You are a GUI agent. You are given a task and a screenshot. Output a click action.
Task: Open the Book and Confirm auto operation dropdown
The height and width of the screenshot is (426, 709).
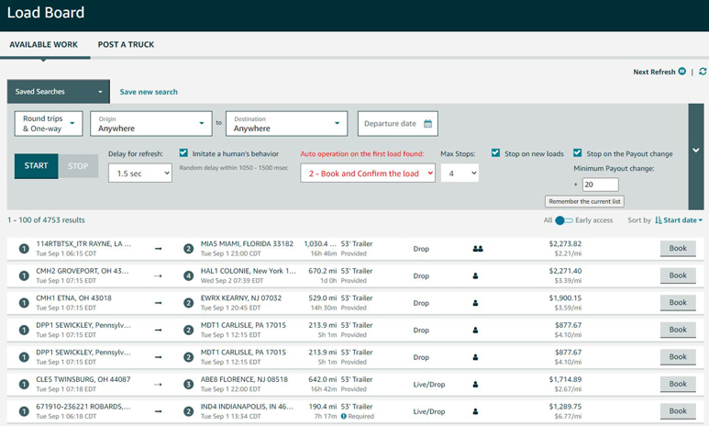click(x=368, y=173)
